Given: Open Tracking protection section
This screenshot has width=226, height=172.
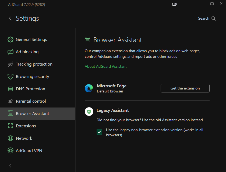Looking at the screenshot, I should 38,64.
